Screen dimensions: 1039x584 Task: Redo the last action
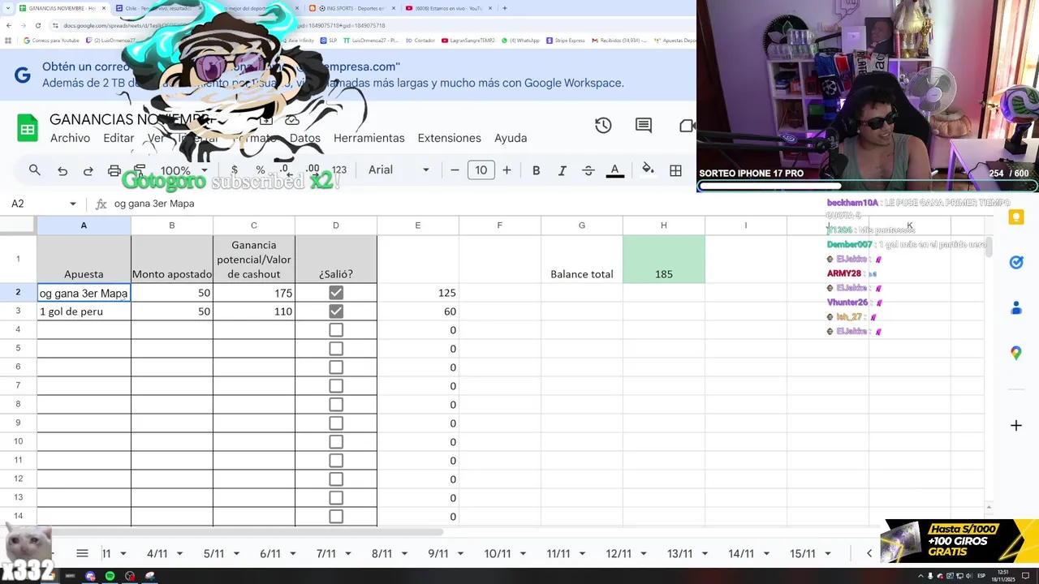pos(88,170)
